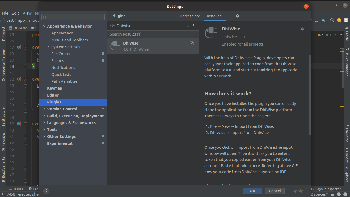This screenshot has width=350, height=197.
Task: Open the Favorites tool window
Action: tap(3, 142)
